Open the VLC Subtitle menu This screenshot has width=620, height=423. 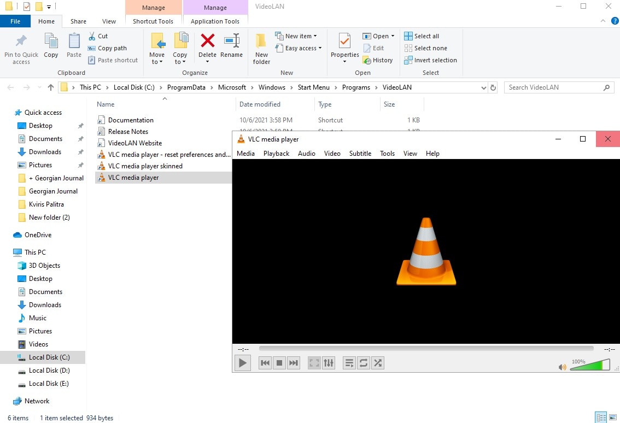[360, 154]
